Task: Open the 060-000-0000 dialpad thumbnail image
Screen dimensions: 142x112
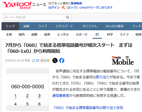Action: point(28,89)
